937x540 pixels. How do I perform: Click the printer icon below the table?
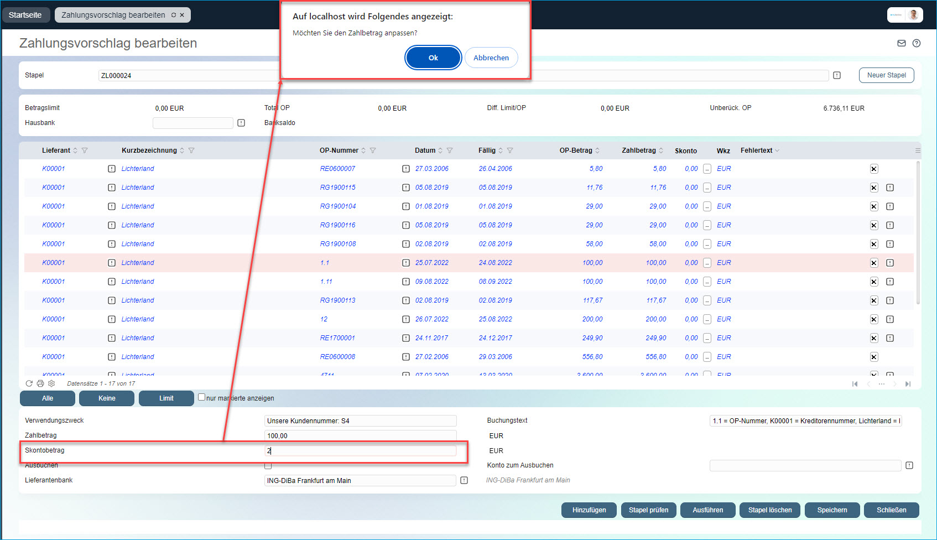click(40, 383)
